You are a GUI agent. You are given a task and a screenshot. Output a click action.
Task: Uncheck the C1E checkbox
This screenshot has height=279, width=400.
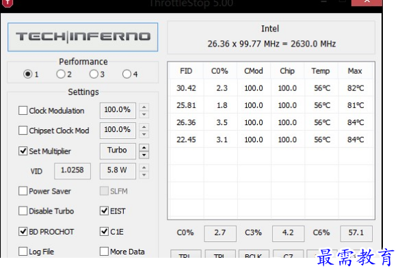(104, 231)
